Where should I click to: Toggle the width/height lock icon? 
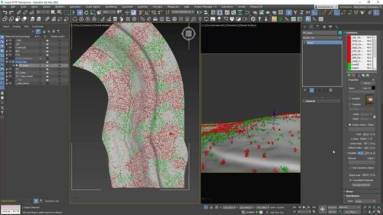click(375, 116)
